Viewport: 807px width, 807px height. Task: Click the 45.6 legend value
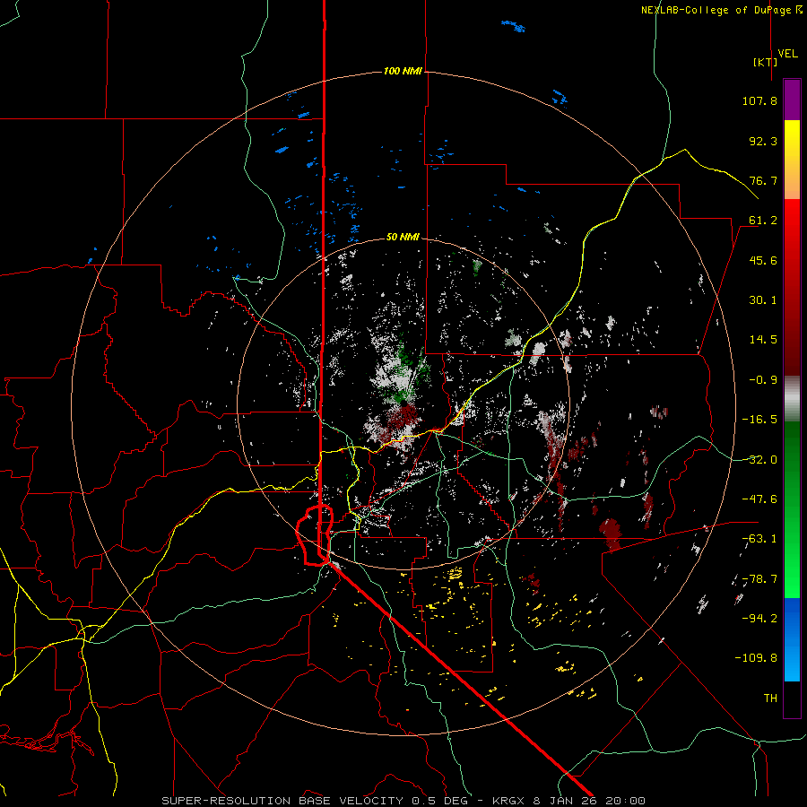click(763, 260)
